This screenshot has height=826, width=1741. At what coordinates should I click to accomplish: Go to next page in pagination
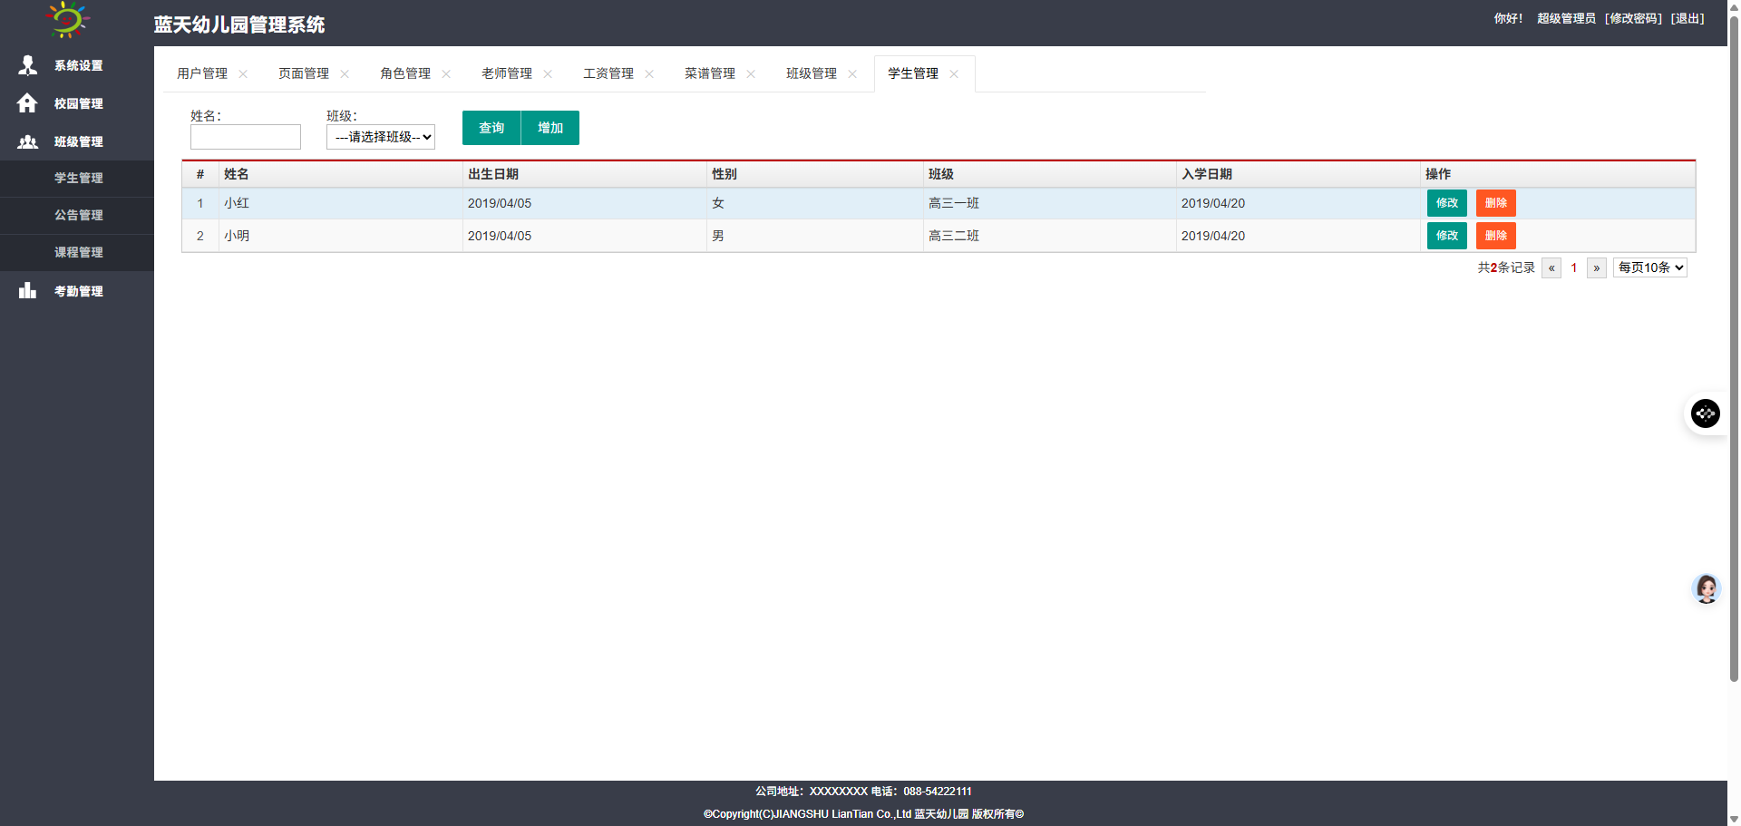coord(1596,267)
